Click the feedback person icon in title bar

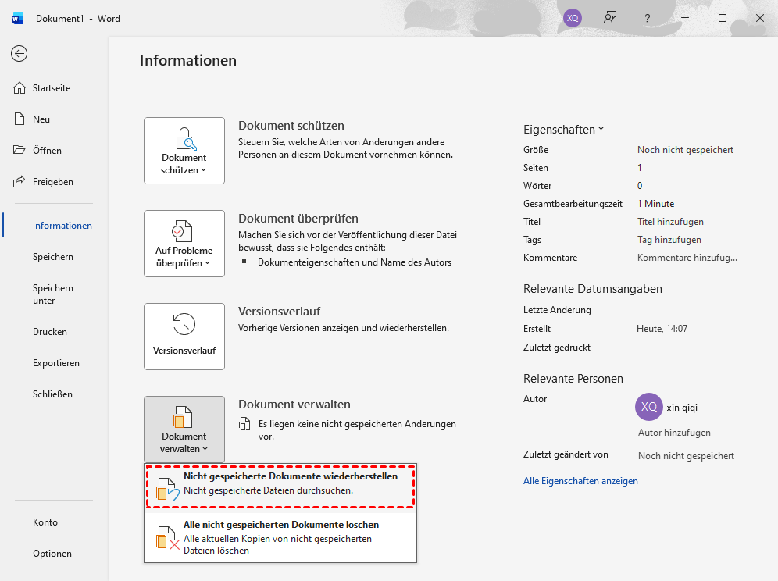coord(610,18)
